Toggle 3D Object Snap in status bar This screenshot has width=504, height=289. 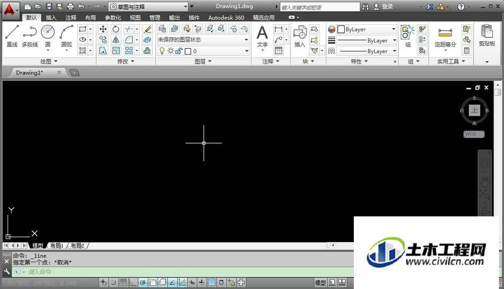pos(163,282)
